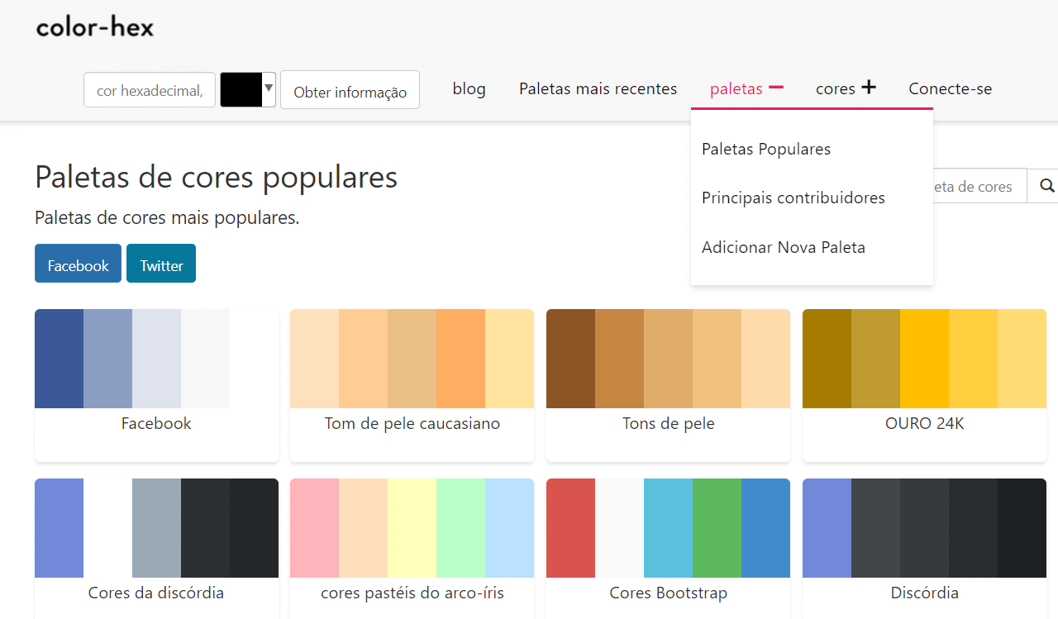
Task: Expand the cores dropdown menu
Action: (837, 88)
